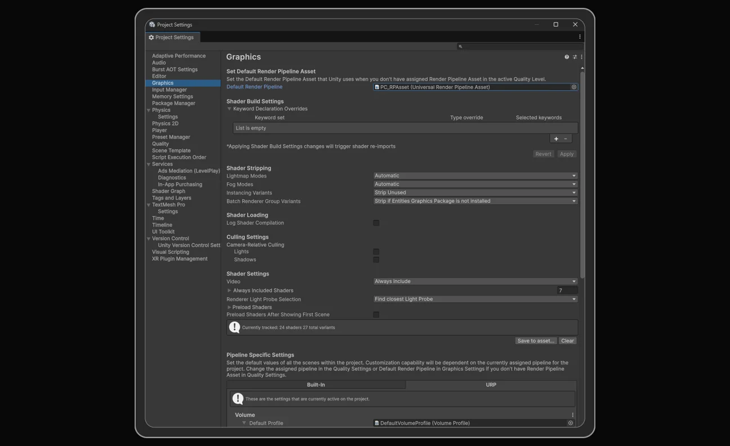Maximize the Project Settings window
This screenshot has height=446, width=730.
pos(555,25)
